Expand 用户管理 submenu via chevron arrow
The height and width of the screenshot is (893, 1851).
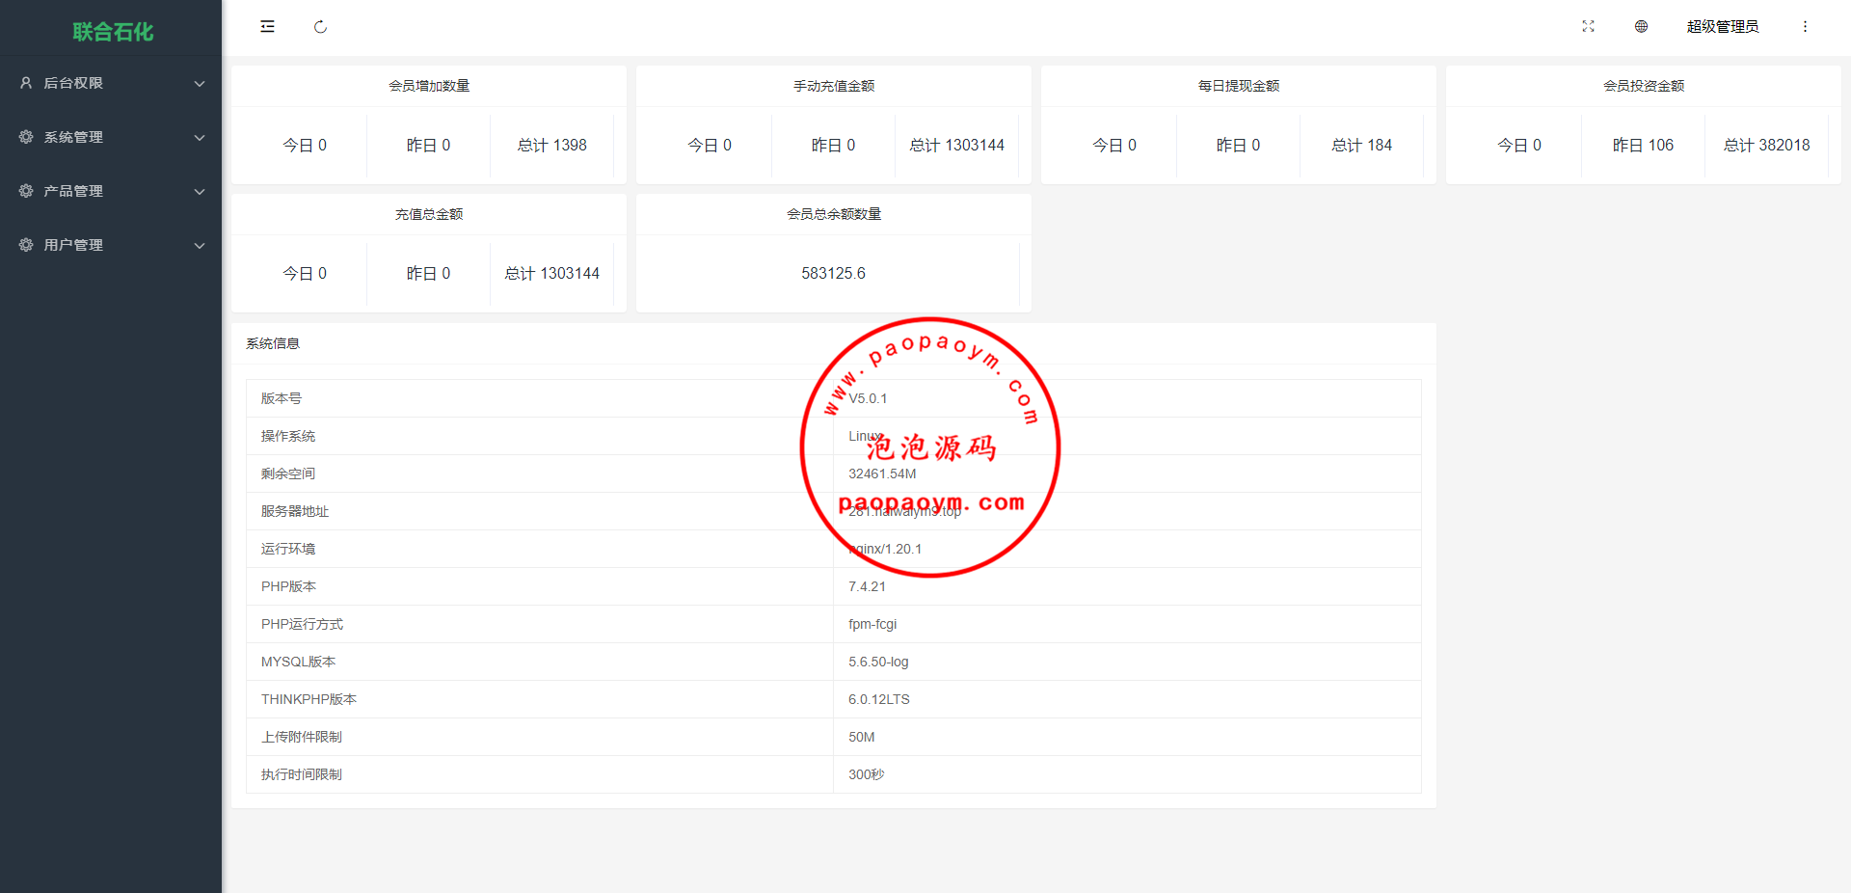(200, 246)
